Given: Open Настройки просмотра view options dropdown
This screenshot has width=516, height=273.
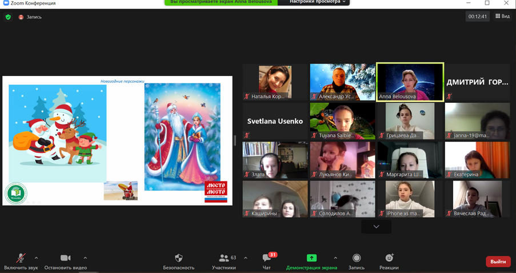Looking at the screenshot, I should (x=314, y=2).
